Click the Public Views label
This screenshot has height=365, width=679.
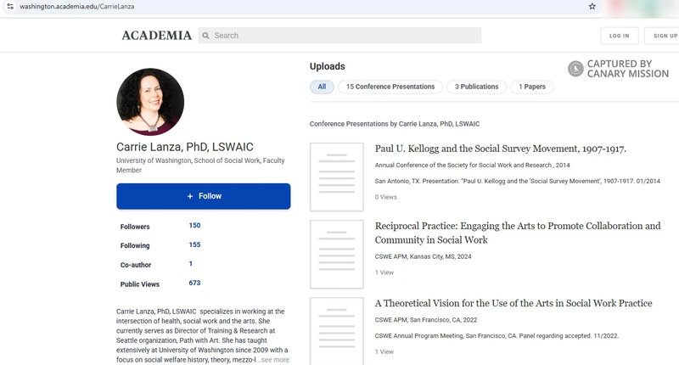tap(140, 284)
